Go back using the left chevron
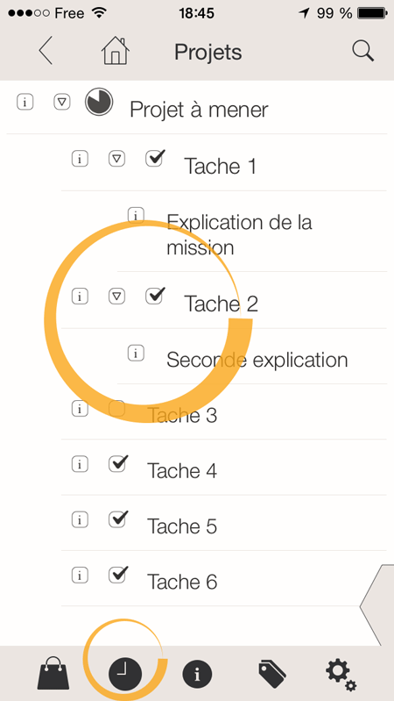Image resolution: width=394 pixels, height=701 pixels. [x=46, y=51]
